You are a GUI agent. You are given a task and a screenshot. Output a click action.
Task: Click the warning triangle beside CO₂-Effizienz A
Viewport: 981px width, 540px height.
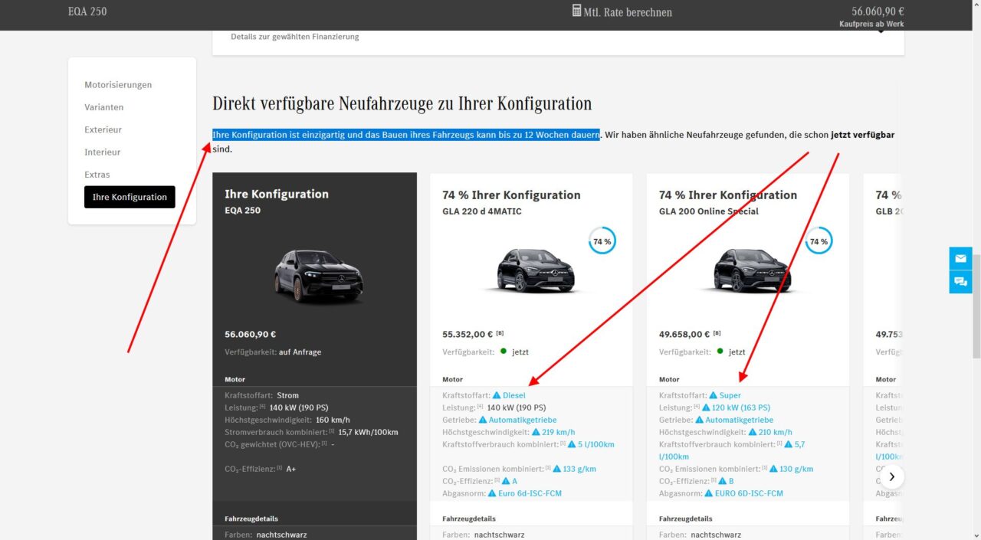[x=506, y=481]
